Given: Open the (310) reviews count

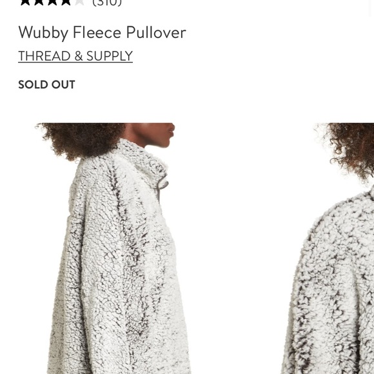Looking at the screenshot, I should coord(107,3).
